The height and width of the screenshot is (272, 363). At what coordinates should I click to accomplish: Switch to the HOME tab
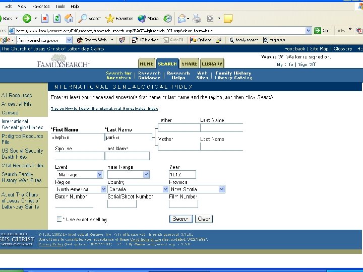click(146, 63)
